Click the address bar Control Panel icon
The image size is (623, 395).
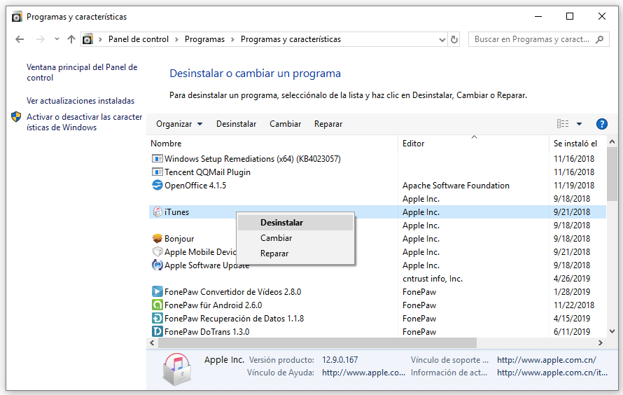tap(87, 39)
